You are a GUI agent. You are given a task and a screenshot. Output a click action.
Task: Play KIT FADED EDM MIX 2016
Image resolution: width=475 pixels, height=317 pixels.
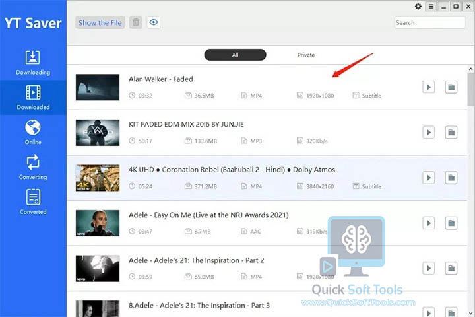429,132
